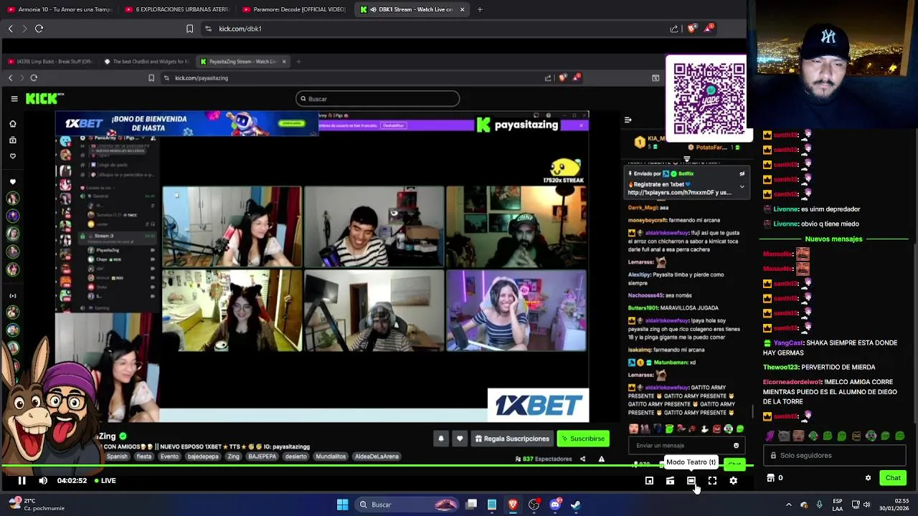Image resolution: width=918 pixels, height=516 pixels.
Task: Open Brave Rewards icon in outer toolbar
Action: 709,29
